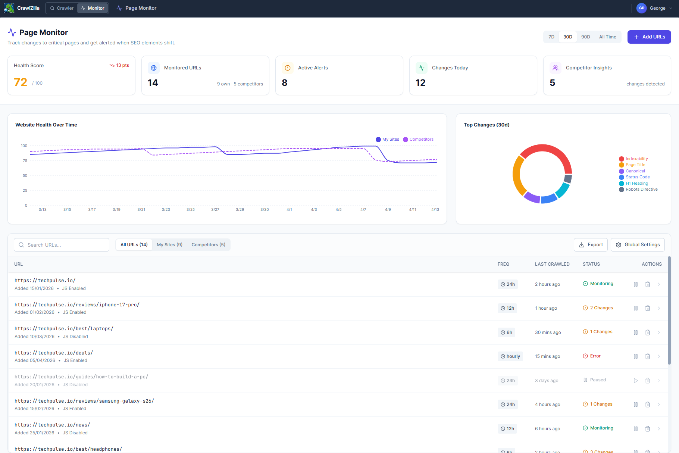
Task: Toggle the My Sites legend in the health chart
Action: [387, 139]
